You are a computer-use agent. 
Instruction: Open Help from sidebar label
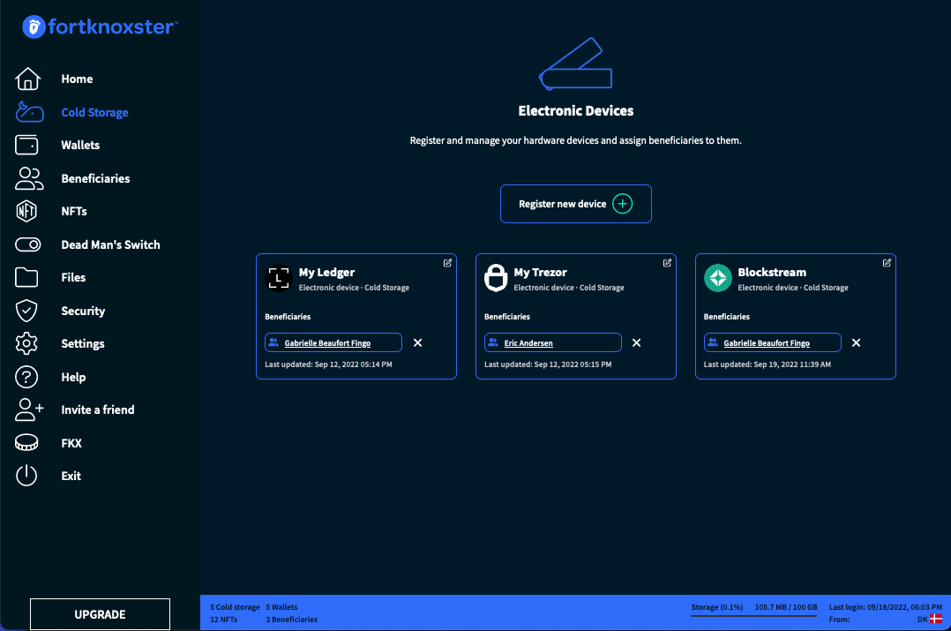click(73, 377)
